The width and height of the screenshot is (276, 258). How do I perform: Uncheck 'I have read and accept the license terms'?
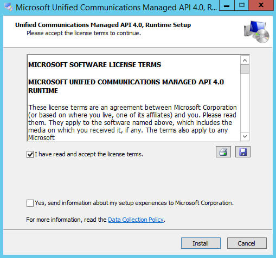tap(30, 155)
